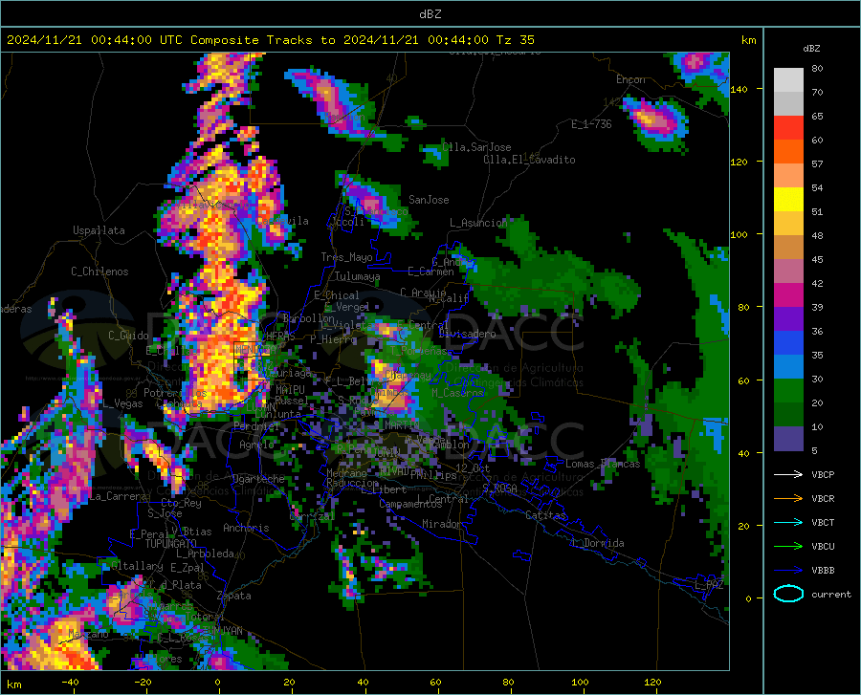
Task: Click the dBZ title at window top
Action: coord(430,14)
